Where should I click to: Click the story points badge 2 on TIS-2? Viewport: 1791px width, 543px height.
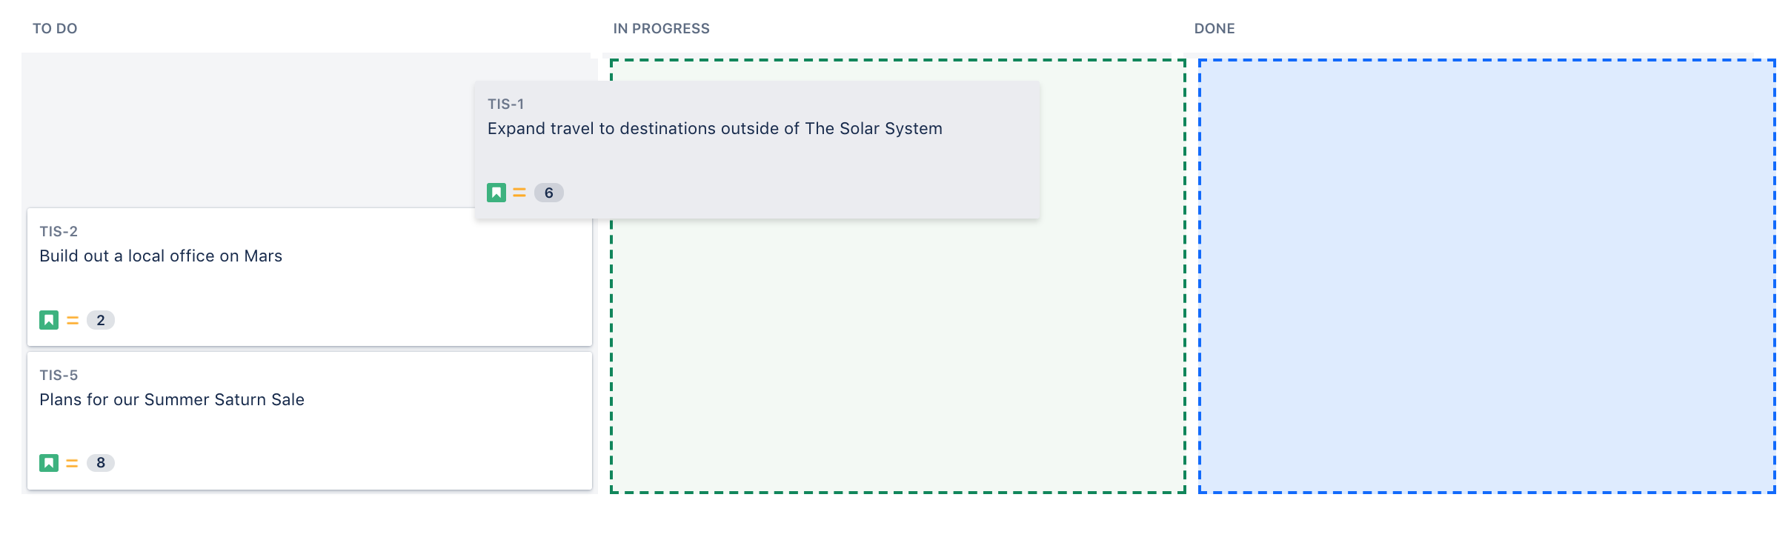tap(101, 320)
